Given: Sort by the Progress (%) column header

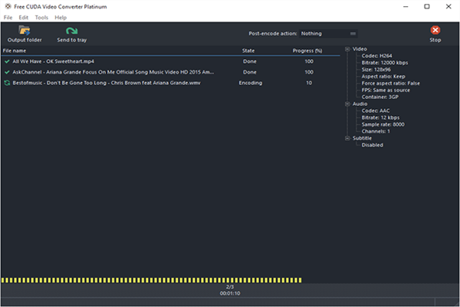Looking at the screenshot, I should click(307, 51).
